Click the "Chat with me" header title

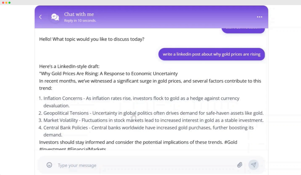point(79,14)
